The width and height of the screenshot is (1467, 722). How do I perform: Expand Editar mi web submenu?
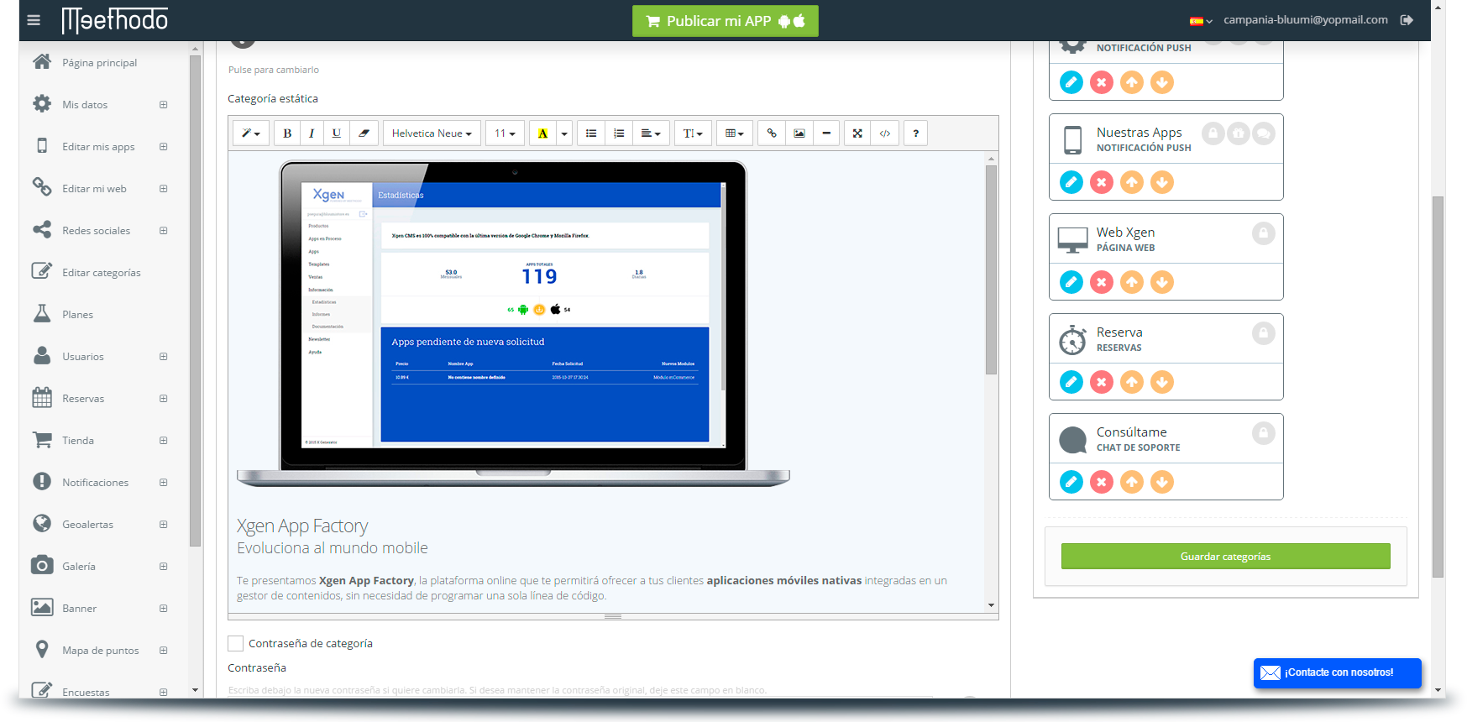point(164,189)
